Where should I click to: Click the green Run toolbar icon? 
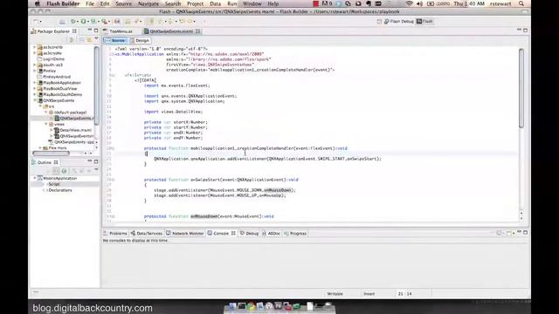(x=84, y=22)
